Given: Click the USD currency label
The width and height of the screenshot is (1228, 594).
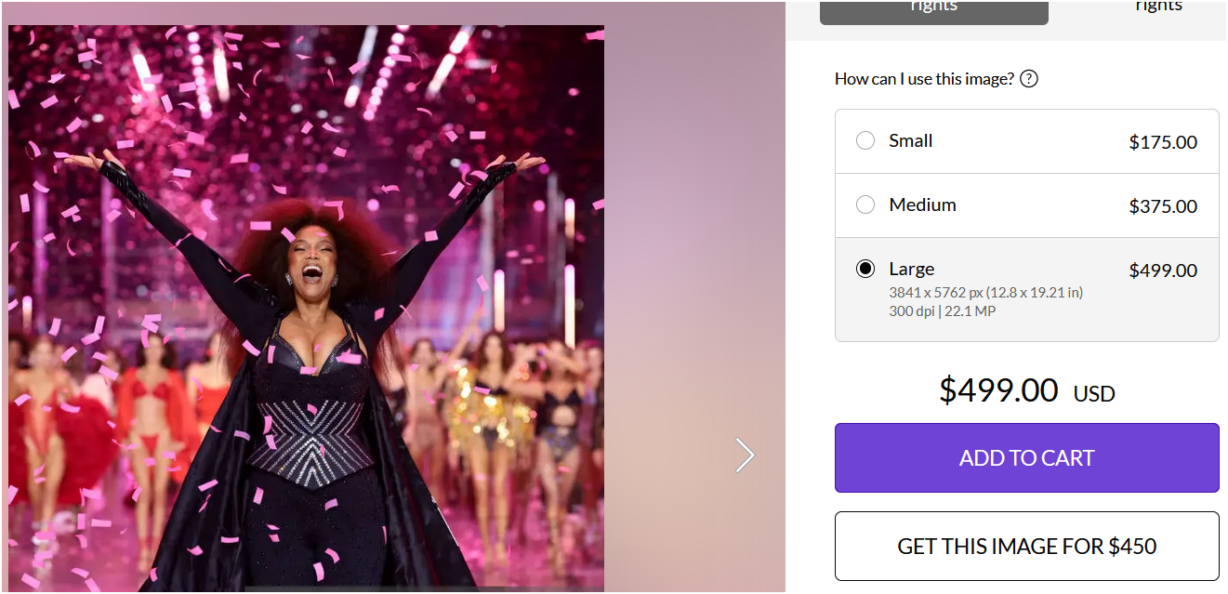Looking at the screenshot, I should pyautogui.click(x=1094, y=394).
